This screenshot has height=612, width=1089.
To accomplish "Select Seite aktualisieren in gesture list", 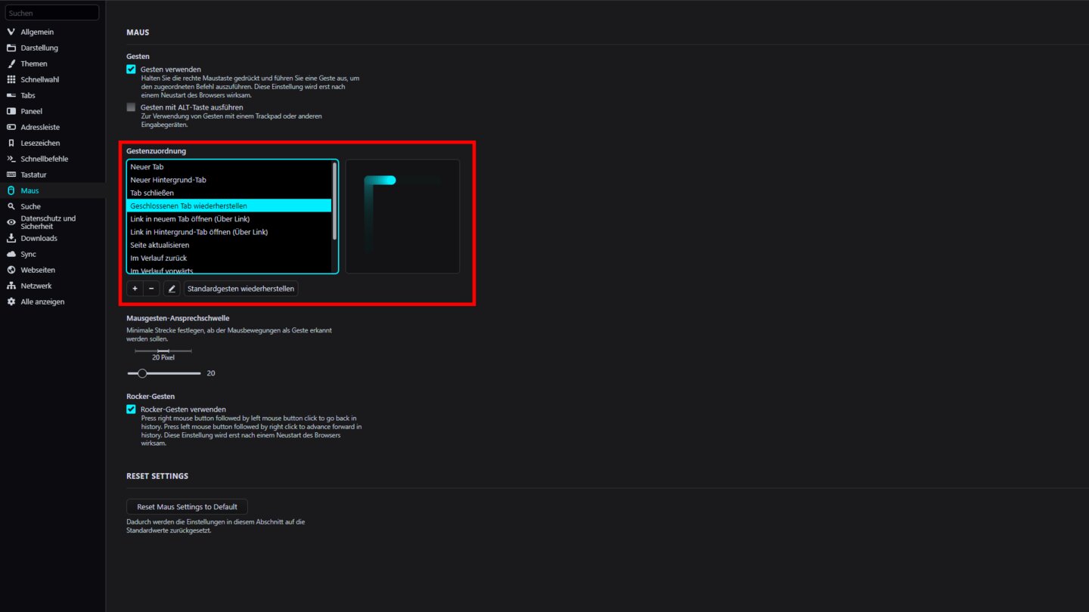I will pos(160,245).
